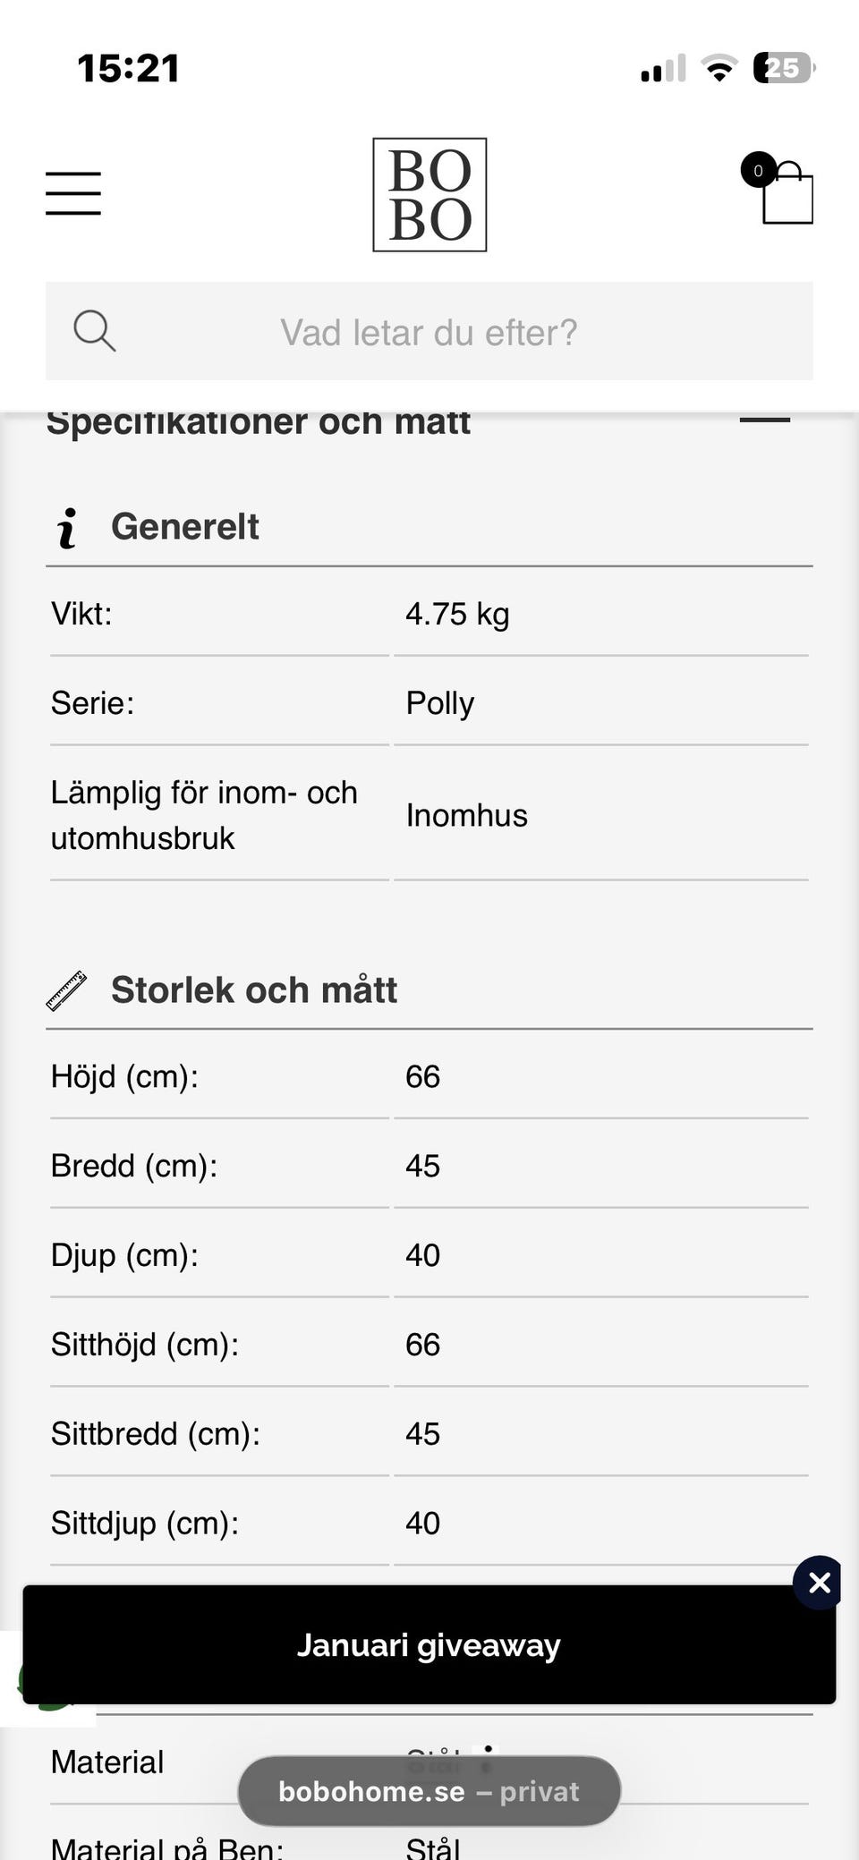Click the Polly series value

click(439, 703)
